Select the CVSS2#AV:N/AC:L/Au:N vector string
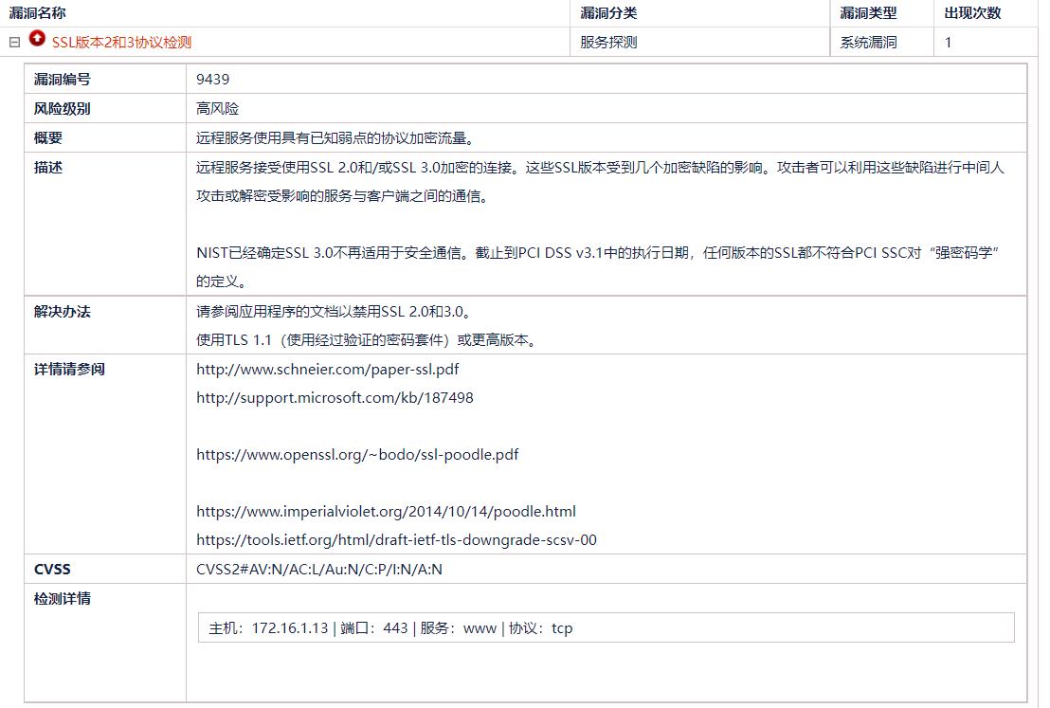The height and width of the screenshot is (708, 1050). tap(318, 570)
